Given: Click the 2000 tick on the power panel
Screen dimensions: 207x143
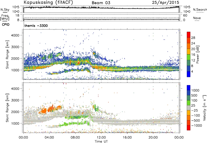Looking at the screenshot, I should point(15,58).
